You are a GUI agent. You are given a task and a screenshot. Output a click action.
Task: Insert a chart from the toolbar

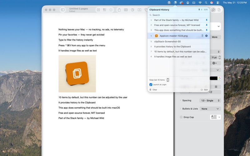(132, 10)
